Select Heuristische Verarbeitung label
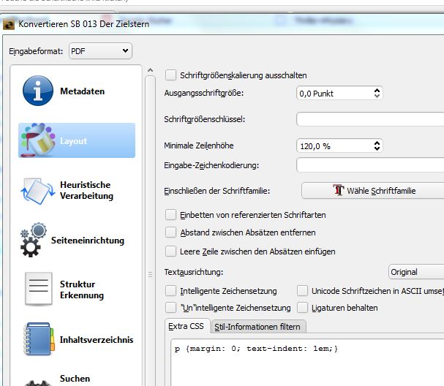The height and width of the screenshot is (386, 444). pyautogui.click(x=86, y=190)
